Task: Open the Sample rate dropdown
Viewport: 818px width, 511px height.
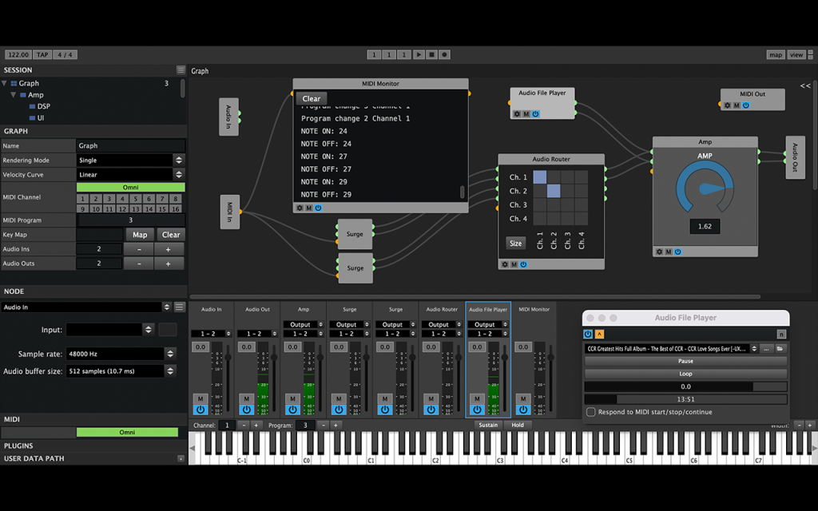Action: pos(121,354)
